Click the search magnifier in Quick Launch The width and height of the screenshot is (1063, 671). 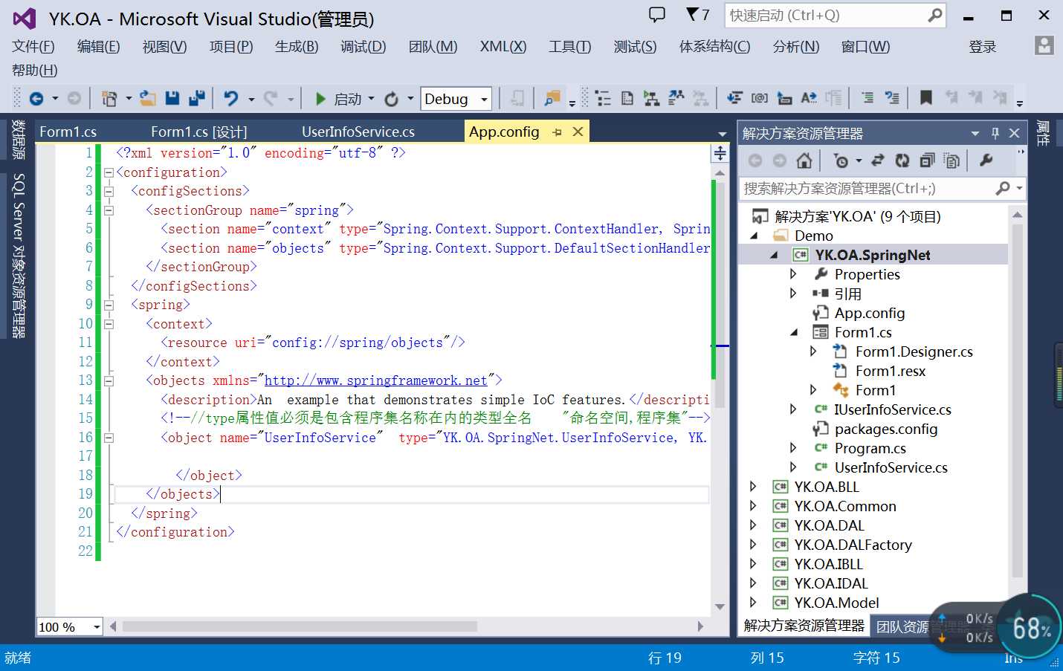coord(935,15)
